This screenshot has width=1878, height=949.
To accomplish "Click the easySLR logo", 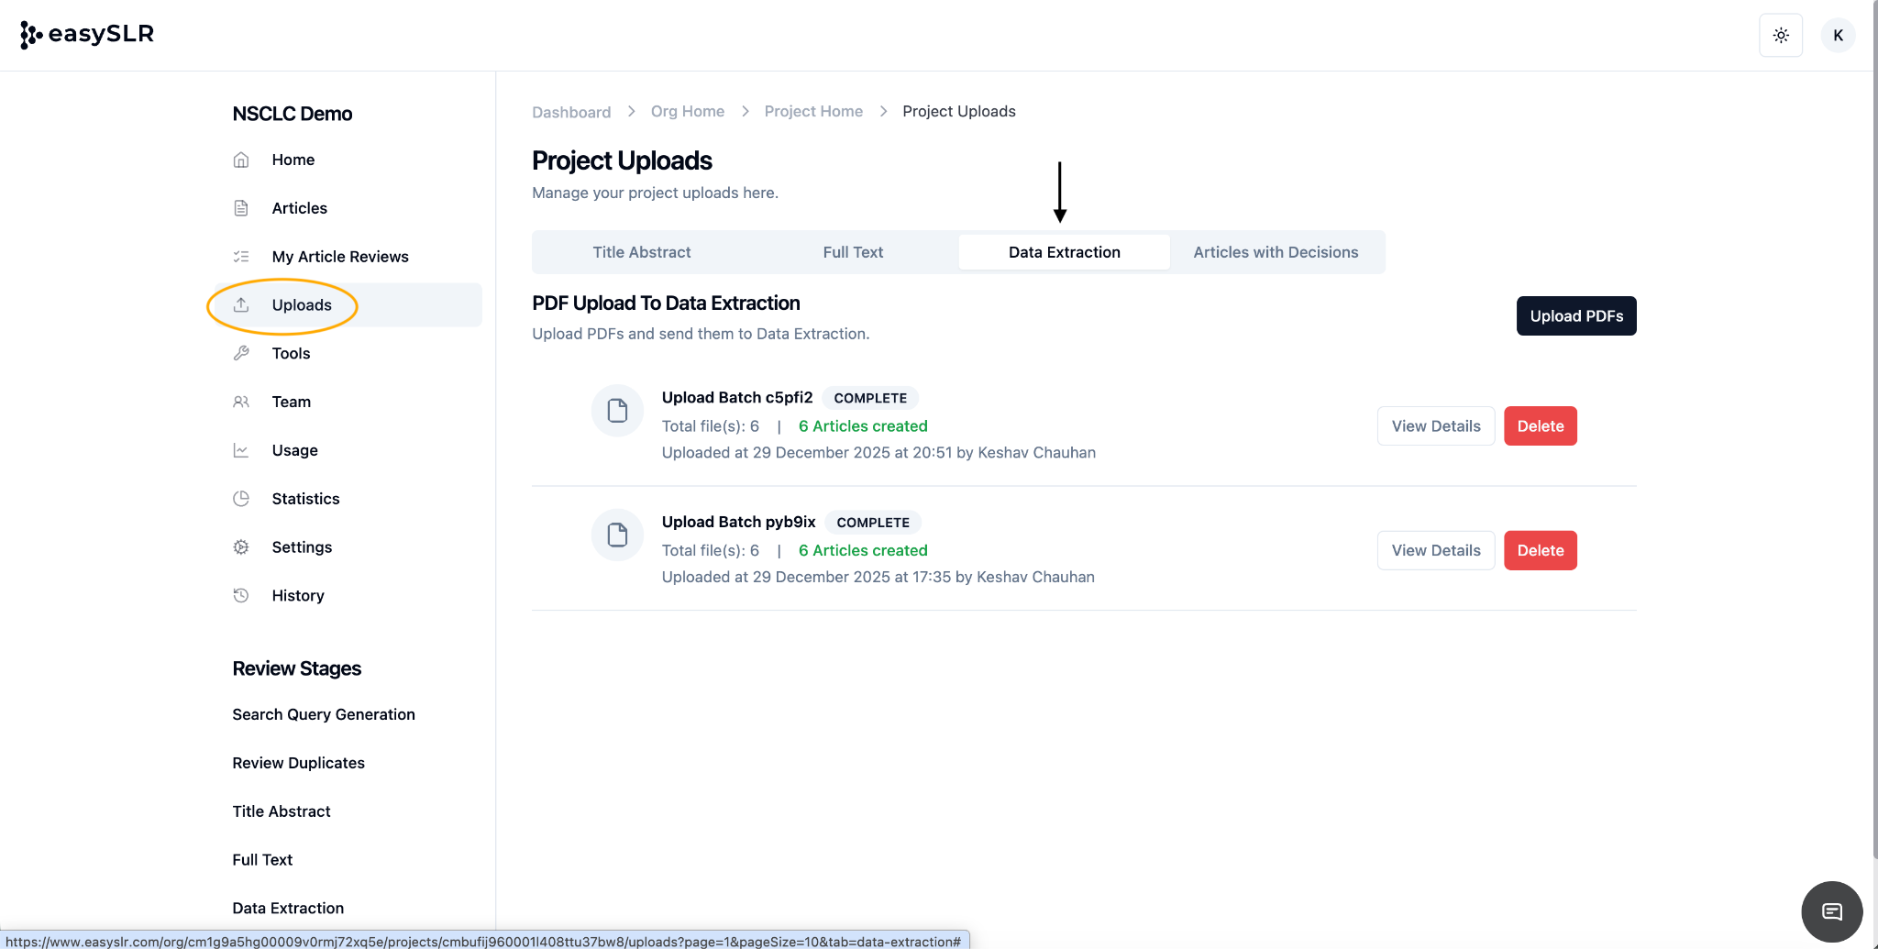I will coord(87,34).
